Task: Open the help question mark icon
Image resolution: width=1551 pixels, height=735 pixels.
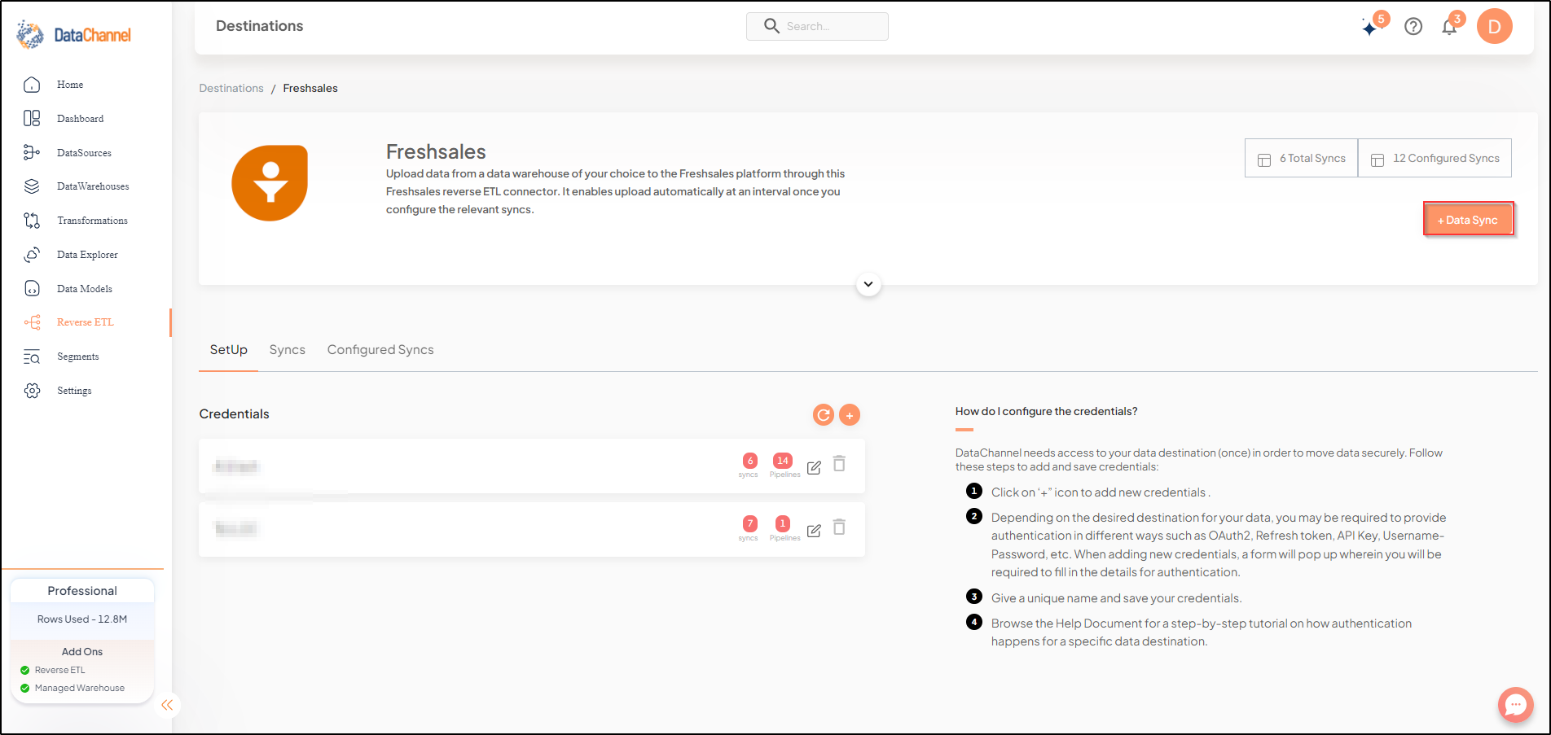Action: [1413, 27]
